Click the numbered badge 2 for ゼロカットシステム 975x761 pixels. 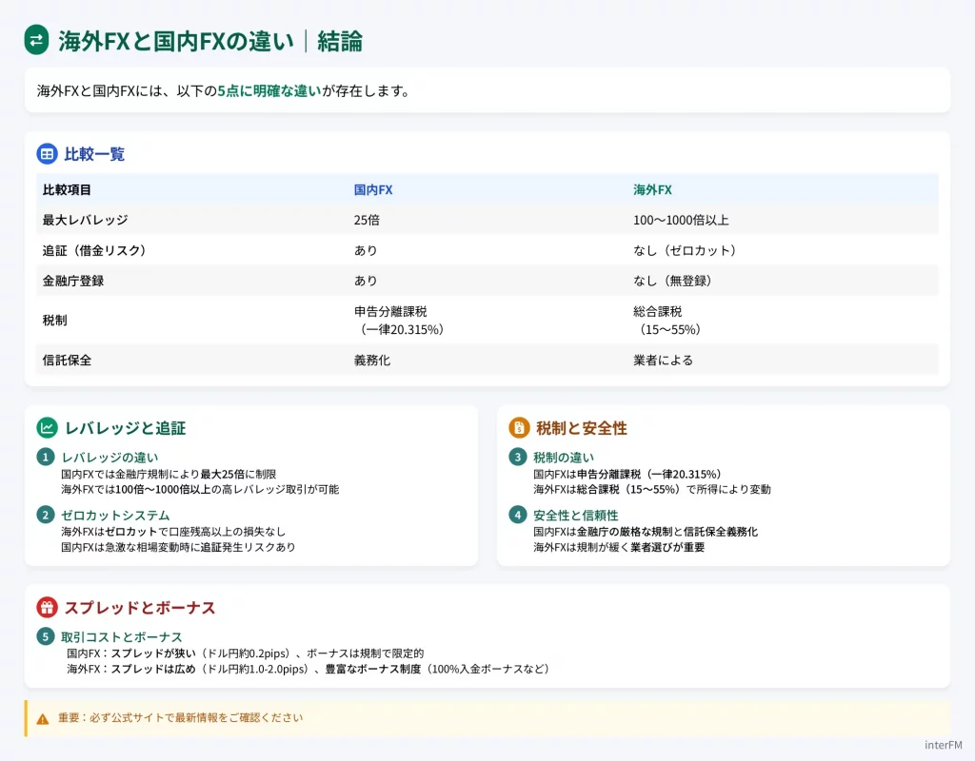point(46,516)
